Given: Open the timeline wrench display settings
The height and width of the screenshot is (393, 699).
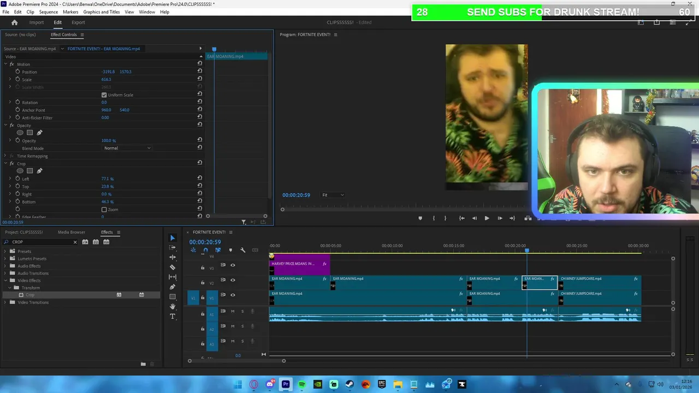Looking at the screenshot, I should tap(243, 250).
